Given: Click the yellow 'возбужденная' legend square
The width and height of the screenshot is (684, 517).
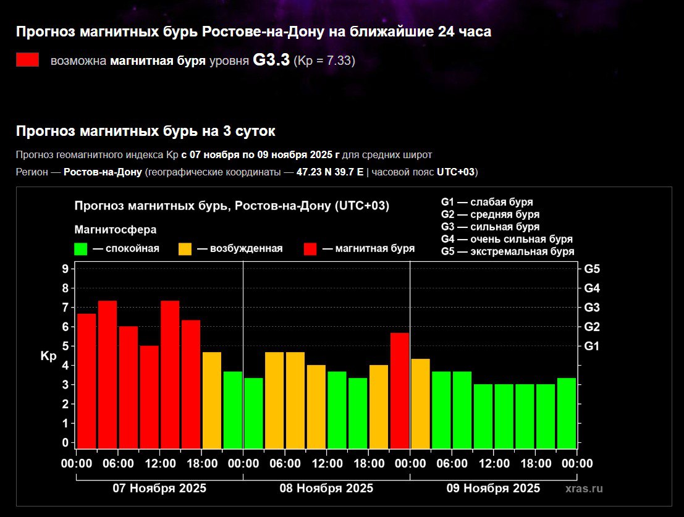Looking at the screenshot, I should click(x=185, y=249).
